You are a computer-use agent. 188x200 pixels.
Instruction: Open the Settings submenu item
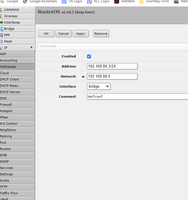pyautogui.click(x=17, y=174)
